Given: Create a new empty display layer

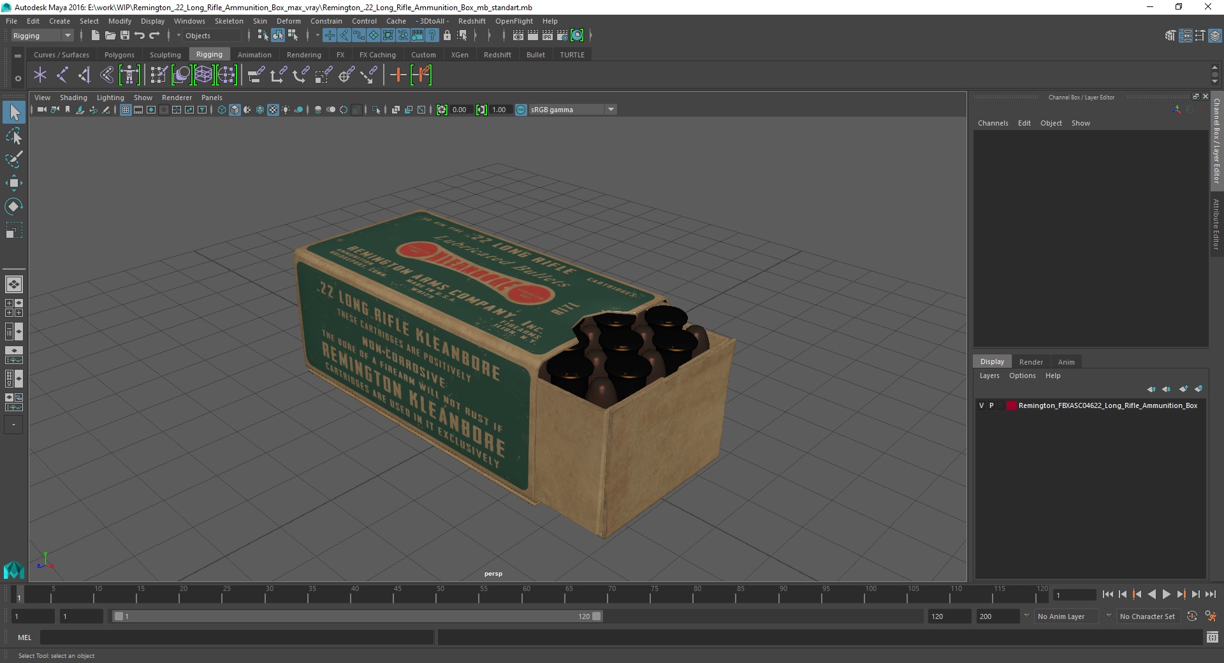Looking at the screenshot, I should point(1184,389).
